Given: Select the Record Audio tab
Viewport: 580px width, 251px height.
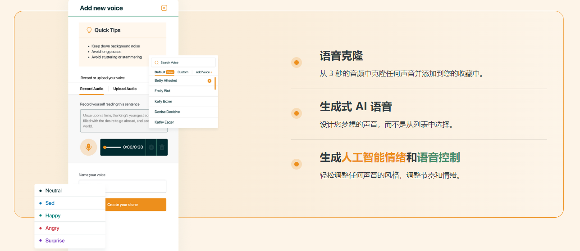Looking at the screenshot, I should pyautogui.click(x=92, y=89).
